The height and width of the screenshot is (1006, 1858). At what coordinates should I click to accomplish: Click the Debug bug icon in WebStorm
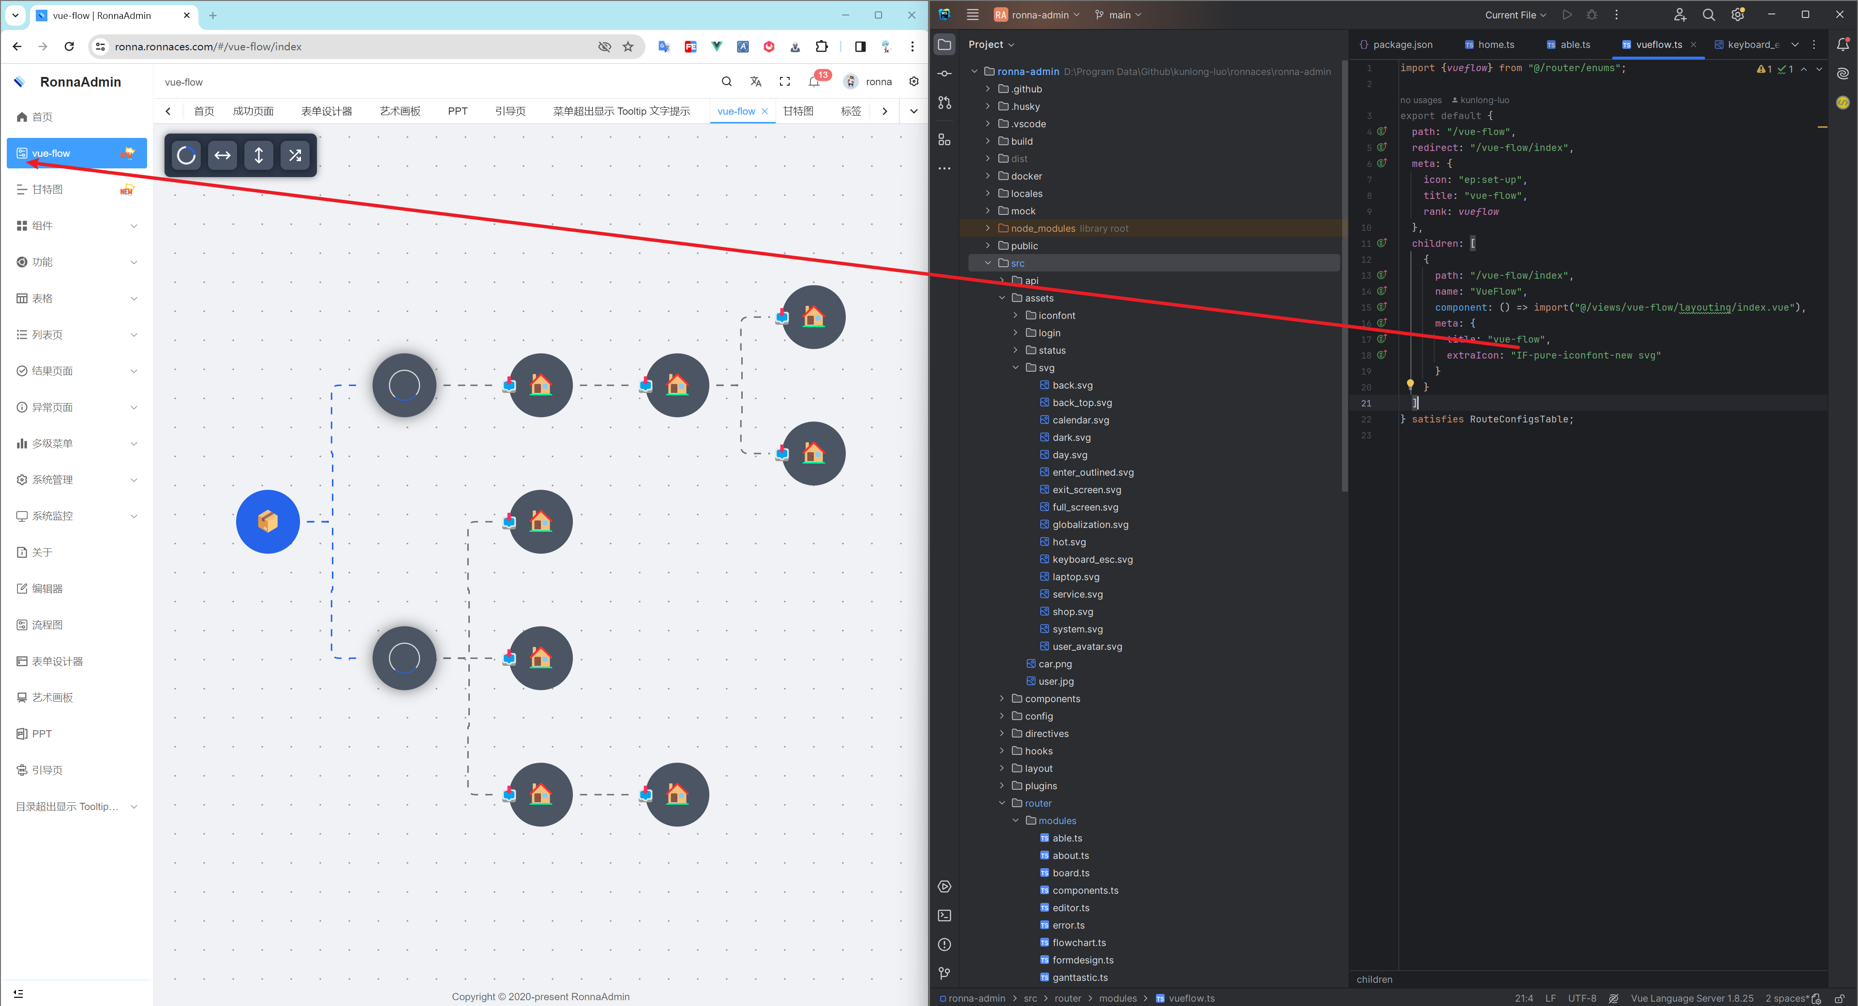(1592, 15)
